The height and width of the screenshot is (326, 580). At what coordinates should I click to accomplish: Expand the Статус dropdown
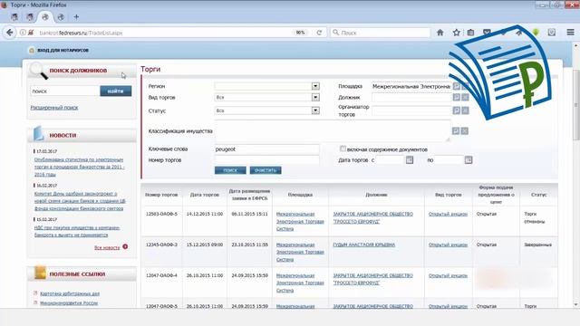pos(315,110)
